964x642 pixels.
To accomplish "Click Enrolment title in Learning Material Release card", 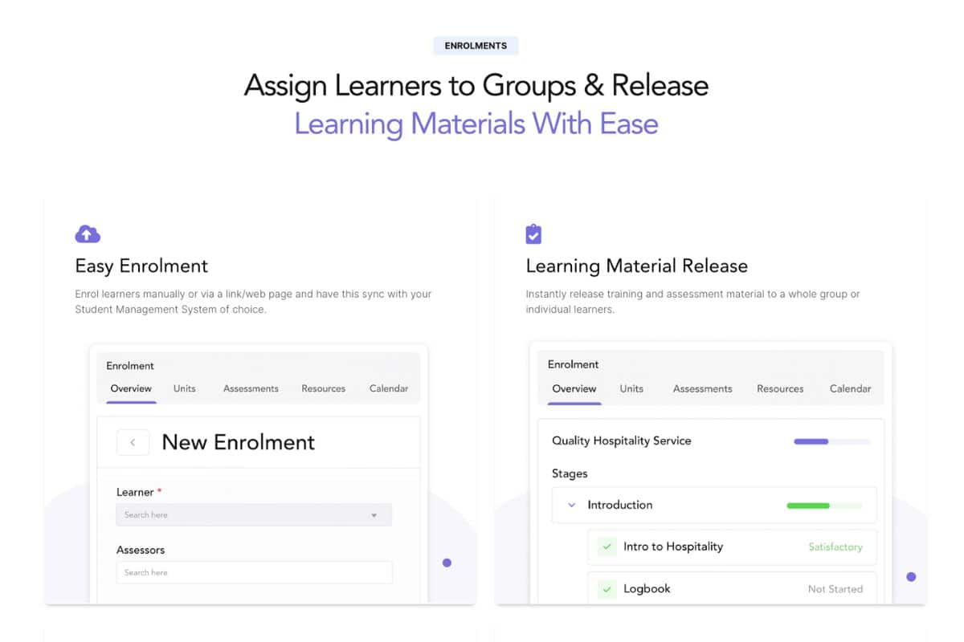I will point(574,364).
